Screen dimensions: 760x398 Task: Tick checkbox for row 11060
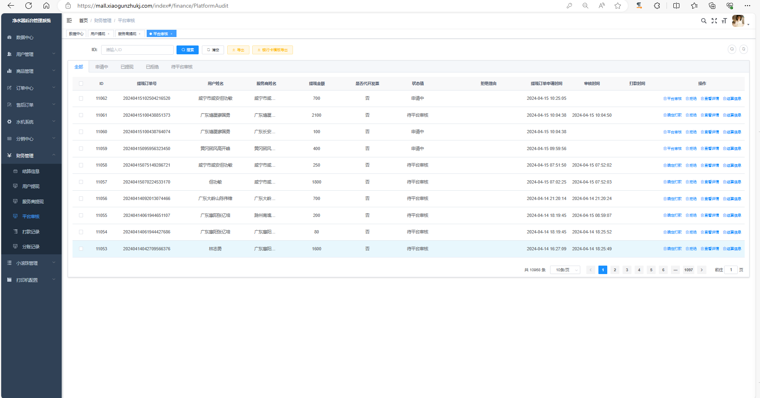click(81, 132)
